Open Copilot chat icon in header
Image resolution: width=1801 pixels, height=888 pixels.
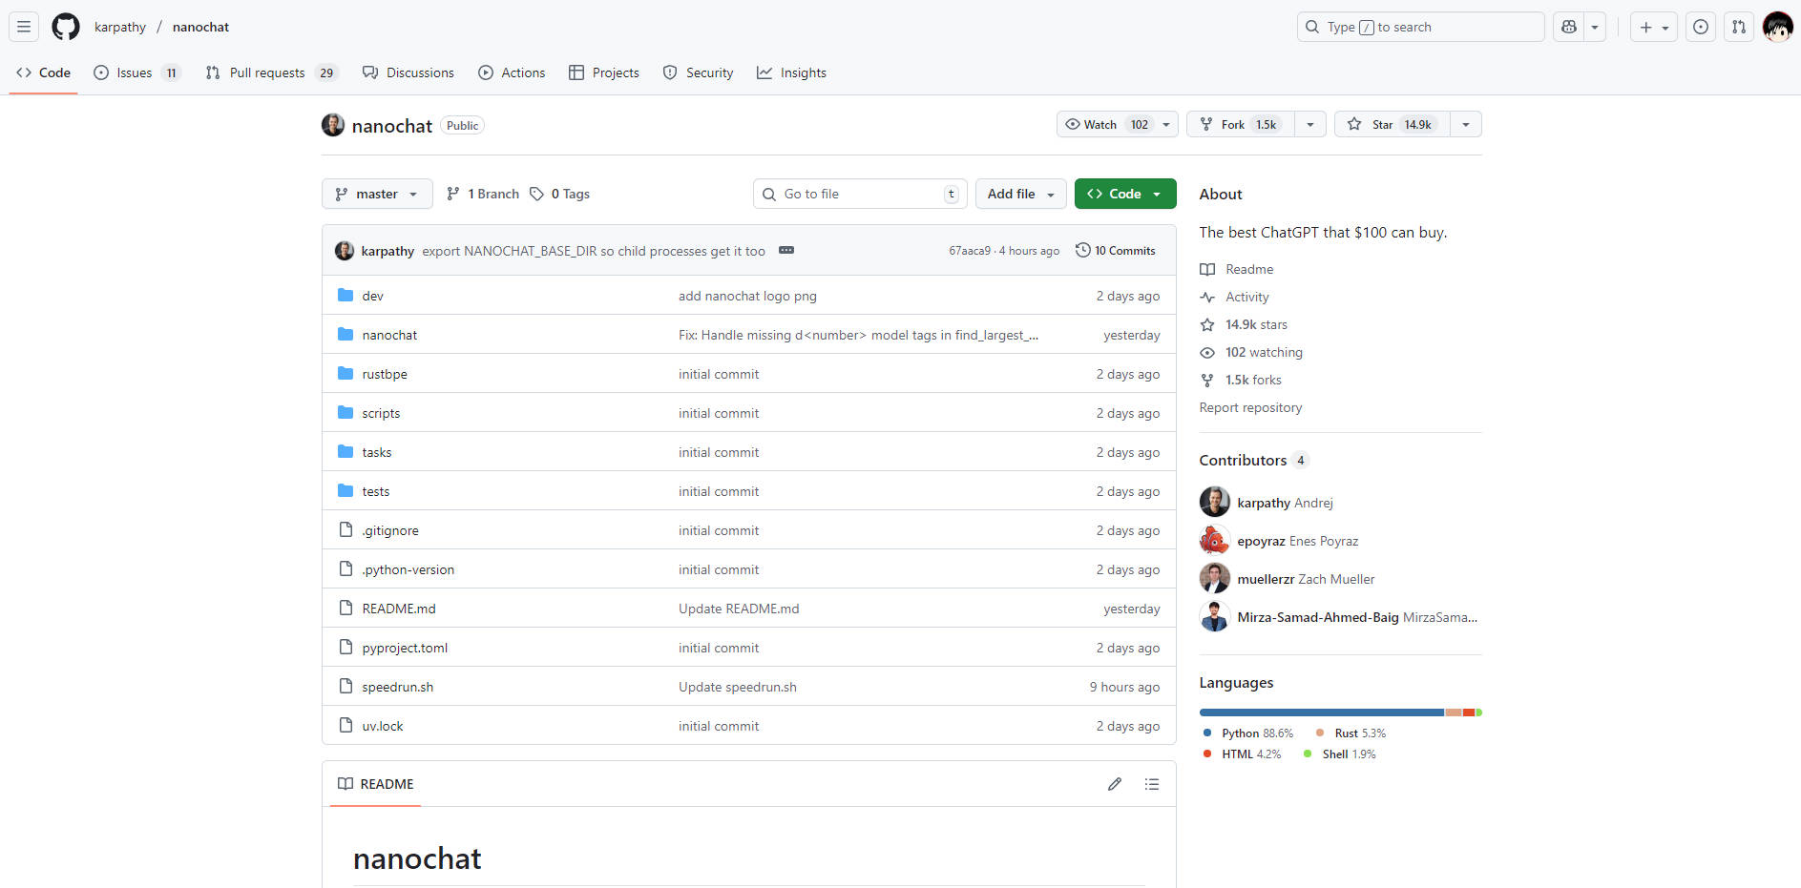tap(1569, 27)
